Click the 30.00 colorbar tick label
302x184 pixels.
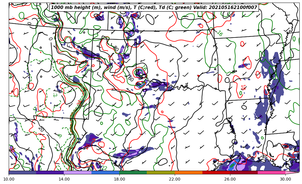click(285, 179)
